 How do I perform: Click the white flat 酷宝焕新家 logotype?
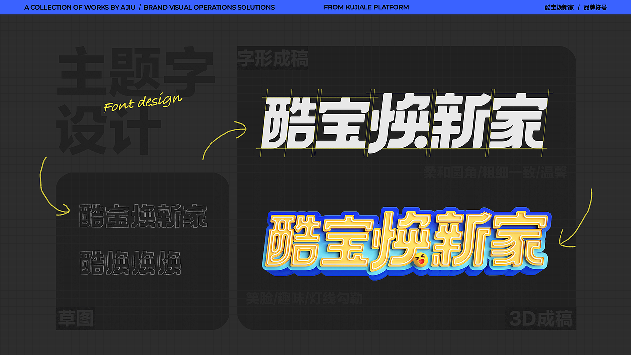click(x=404, y=123)
